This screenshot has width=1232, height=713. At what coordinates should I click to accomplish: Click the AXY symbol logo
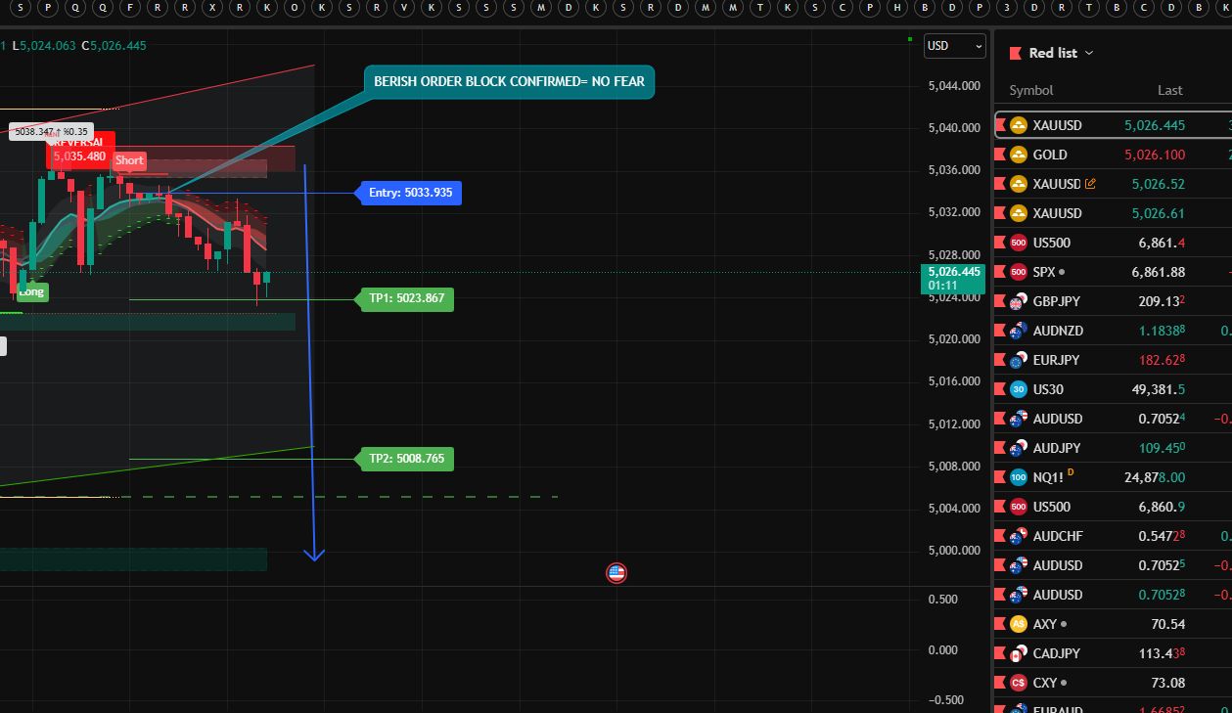[1019, 624]
